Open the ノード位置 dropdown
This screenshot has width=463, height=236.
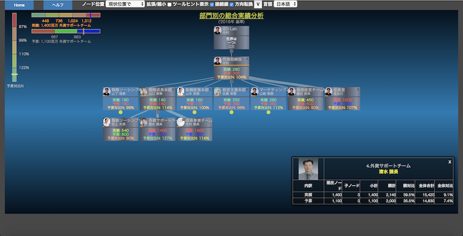(x=123, y=4)
